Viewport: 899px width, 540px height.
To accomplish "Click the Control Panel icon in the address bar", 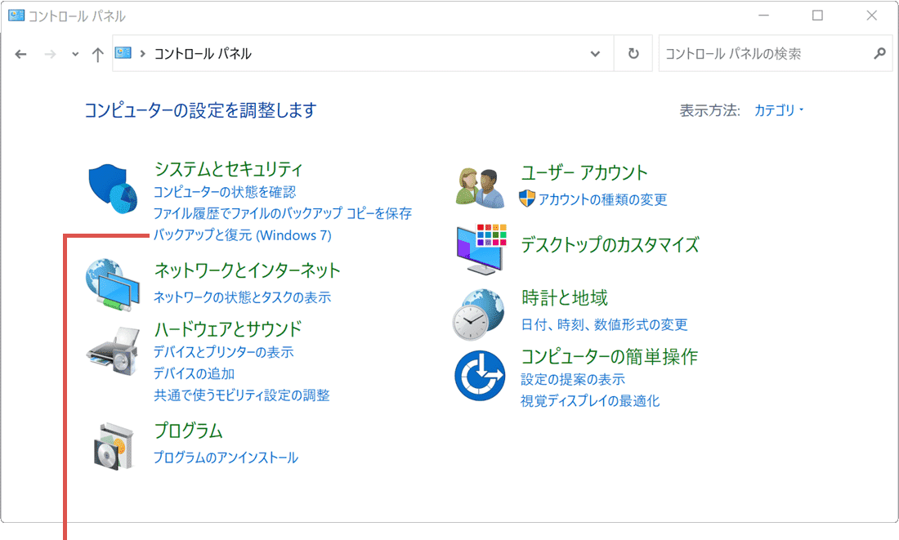I will point(122,52).
